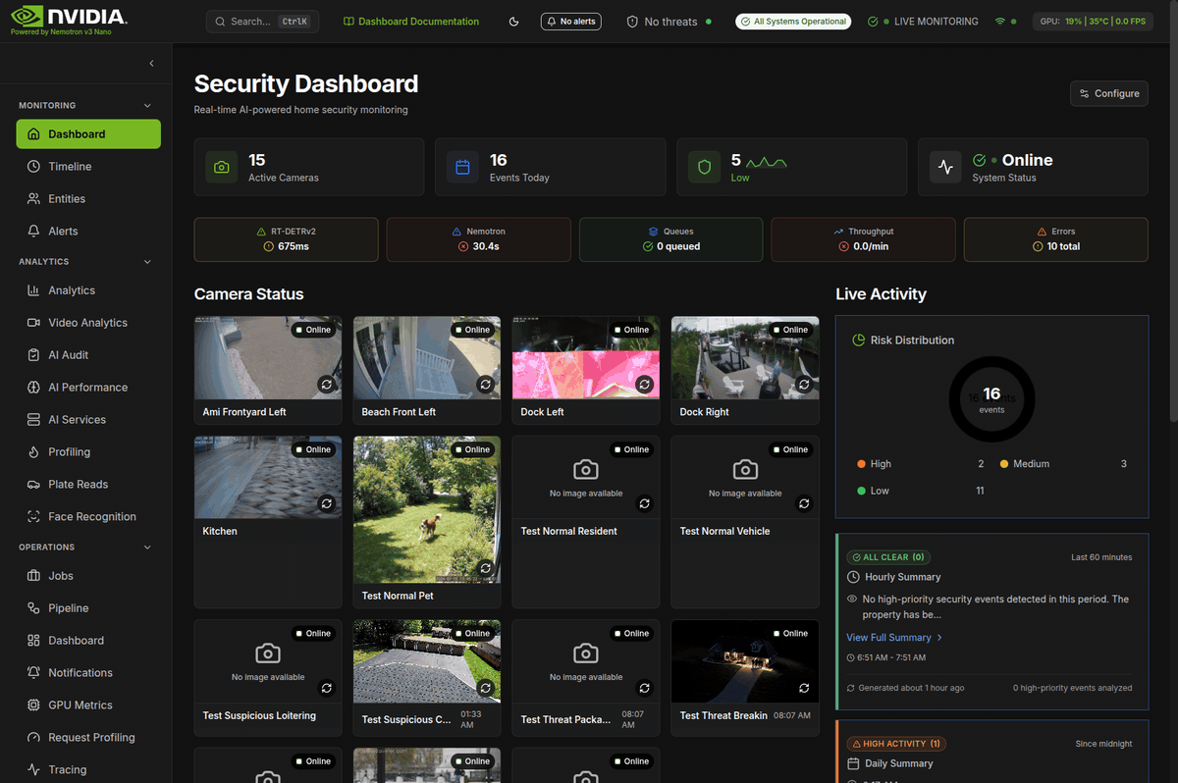Open the Nemotron 30.4s card

pyautogui.click(x=478, y=239)
